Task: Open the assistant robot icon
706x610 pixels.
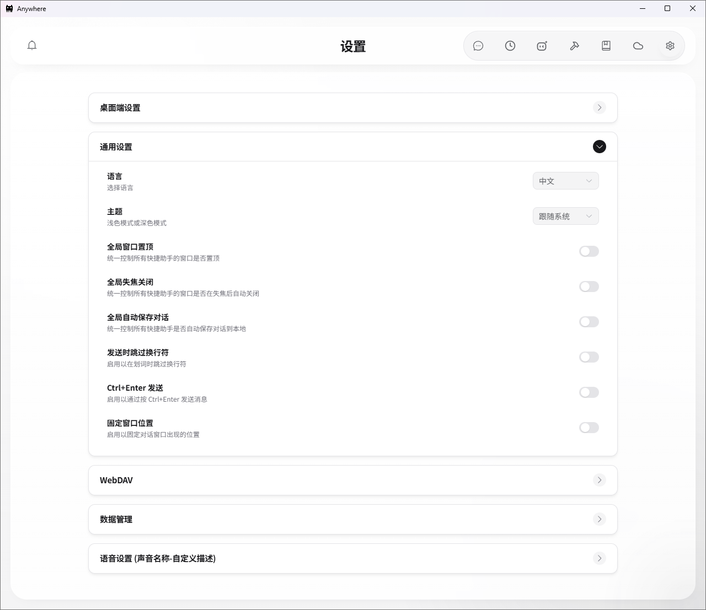Action: tap(542, 46)
